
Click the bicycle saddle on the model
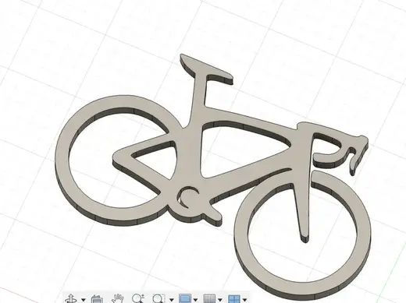click(205, 68)
